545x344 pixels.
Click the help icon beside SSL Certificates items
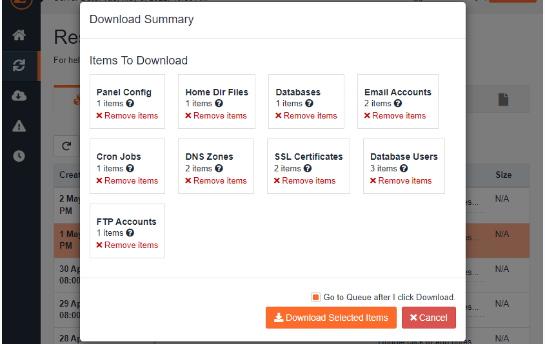pos(308,168)
